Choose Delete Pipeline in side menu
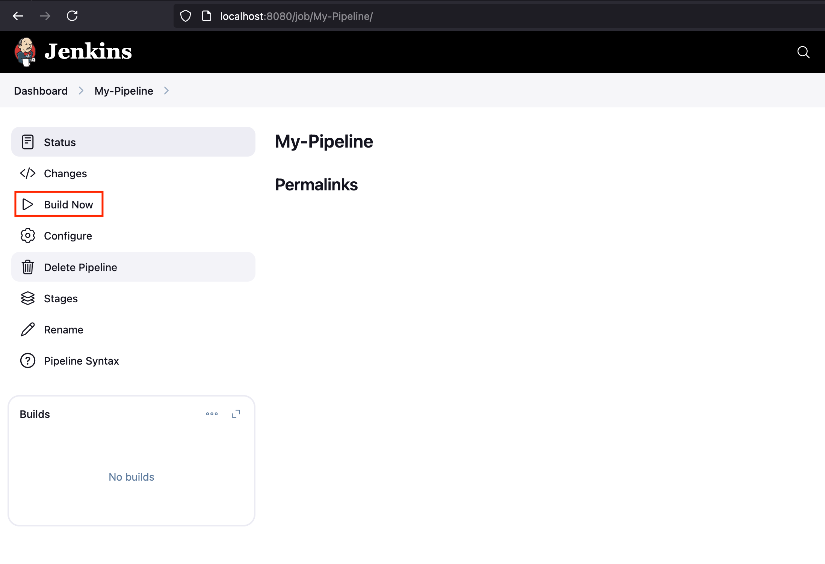Image resolution: width=825 pixels, height=564 pixels. click(x=133, y=267)
